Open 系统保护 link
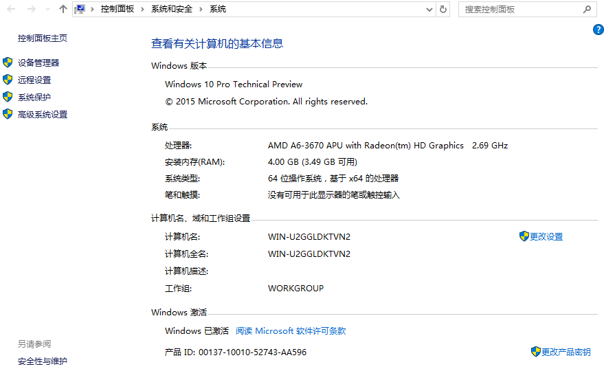604x371 pixels. 34,97
